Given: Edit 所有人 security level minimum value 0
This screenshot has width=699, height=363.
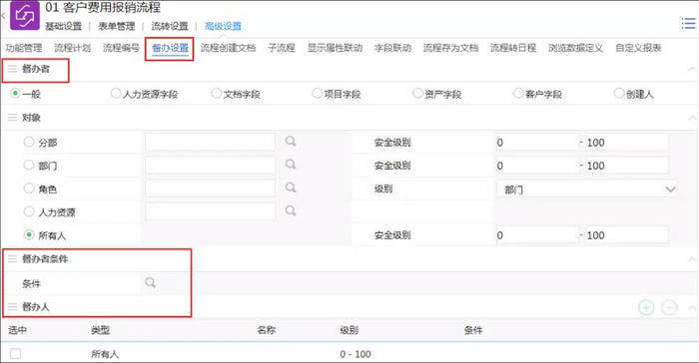Looking at the screenshot, I should (537, 234).
